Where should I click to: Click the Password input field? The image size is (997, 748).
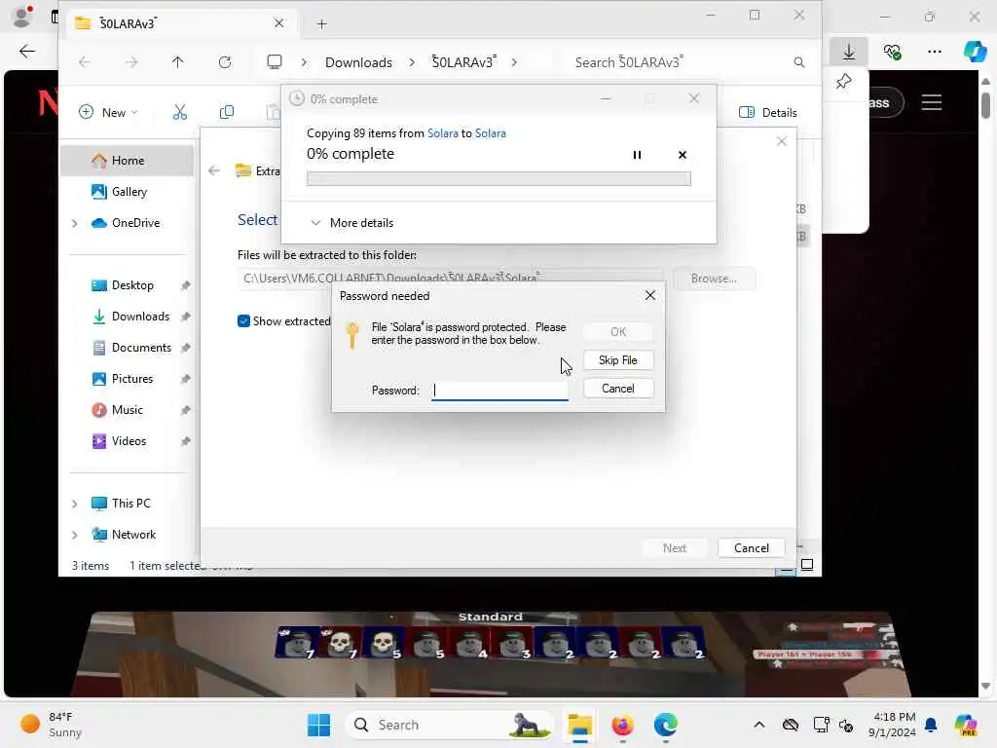coord(499,390)
